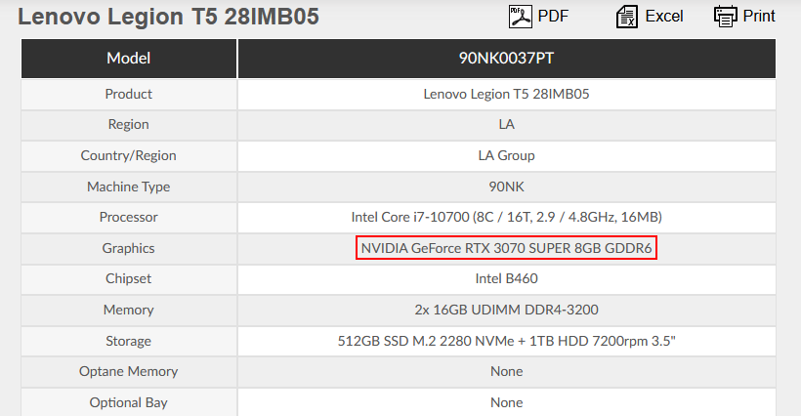Select the Machine Type value 90NK
Screen dimensions: 801x416
[x=506, y=187]
